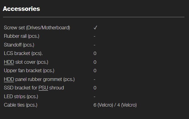Click the underlined HDD in slot cover row
Screen dimensions: 189x119
tap(9, 62)
